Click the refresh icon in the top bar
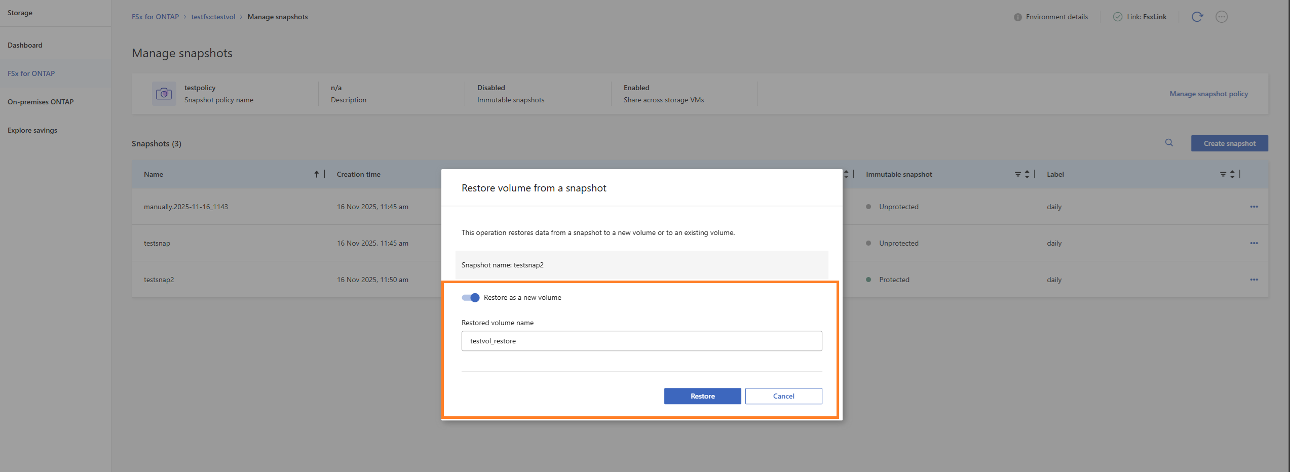The image size is (1290, 472). pos(1197,17)
